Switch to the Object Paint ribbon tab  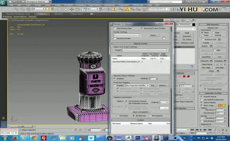[x=76, y=14]
